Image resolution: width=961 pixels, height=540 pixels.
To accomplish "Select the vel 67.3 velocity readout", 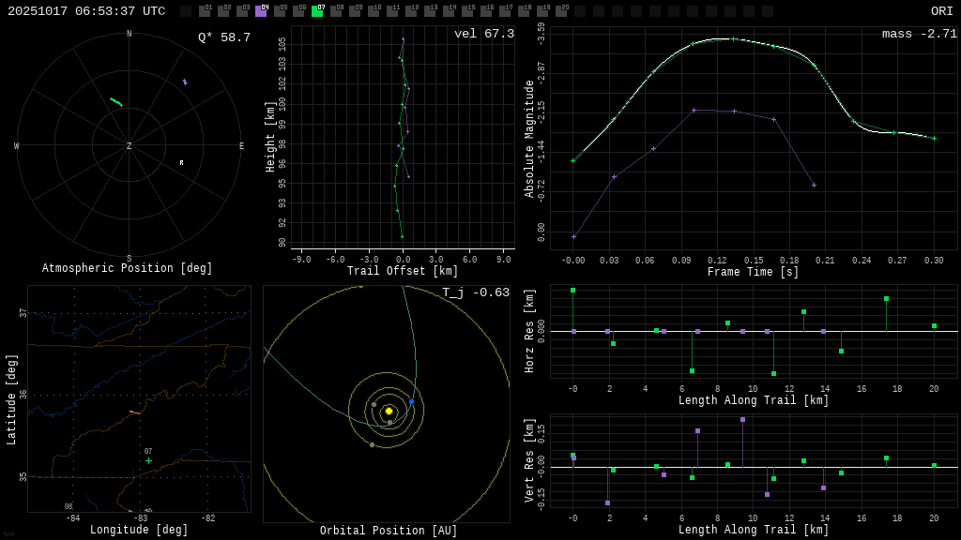I will click(x=484, y=34).
